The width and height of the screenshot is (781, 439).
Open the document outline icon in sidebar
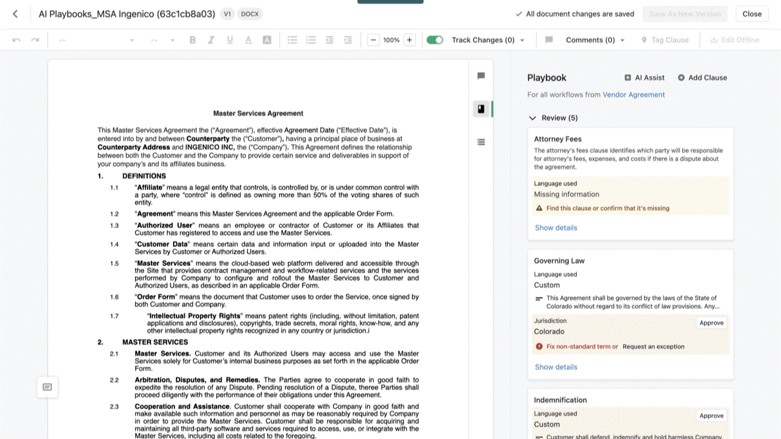pyautogui.click(x=480, y=142)
